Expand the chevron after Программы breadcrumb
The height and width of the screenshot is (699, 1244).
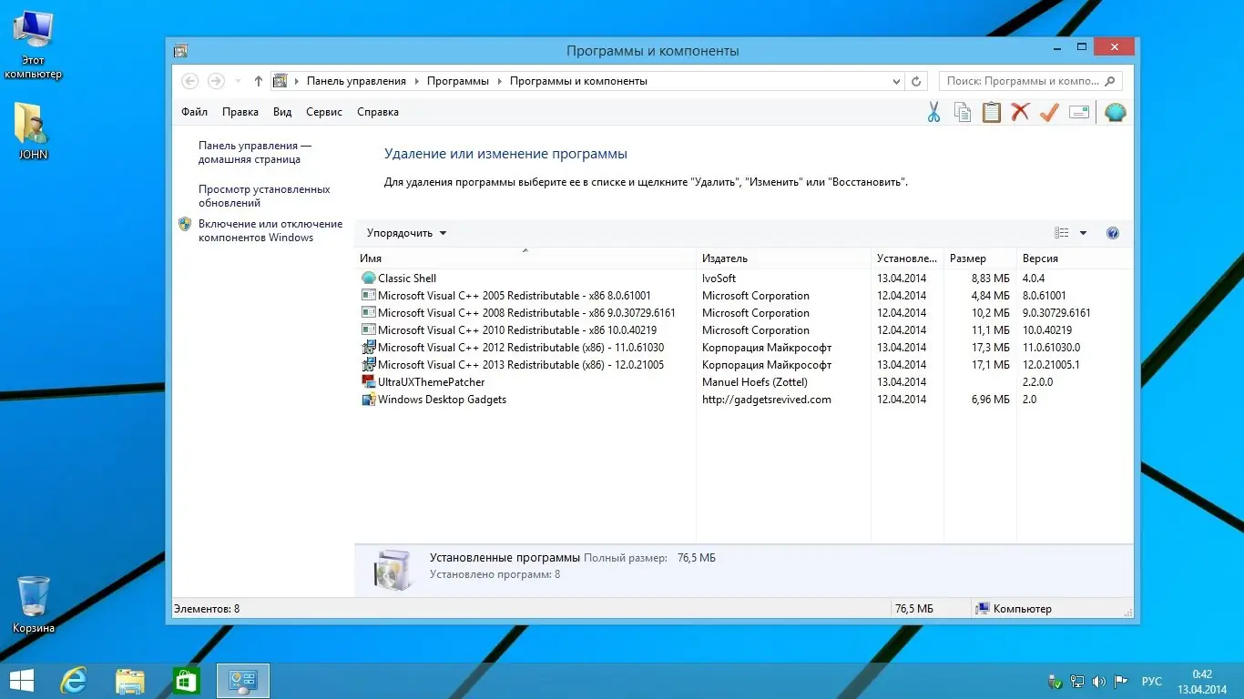pos(499,81)
